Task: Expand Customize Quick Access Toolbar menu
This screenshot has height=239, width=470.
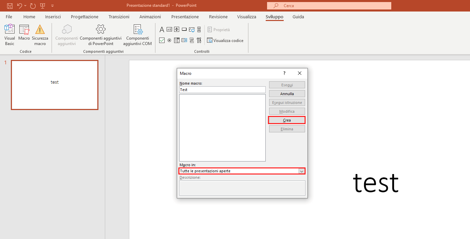Action: pyautogui.click(x=52, y=6)
